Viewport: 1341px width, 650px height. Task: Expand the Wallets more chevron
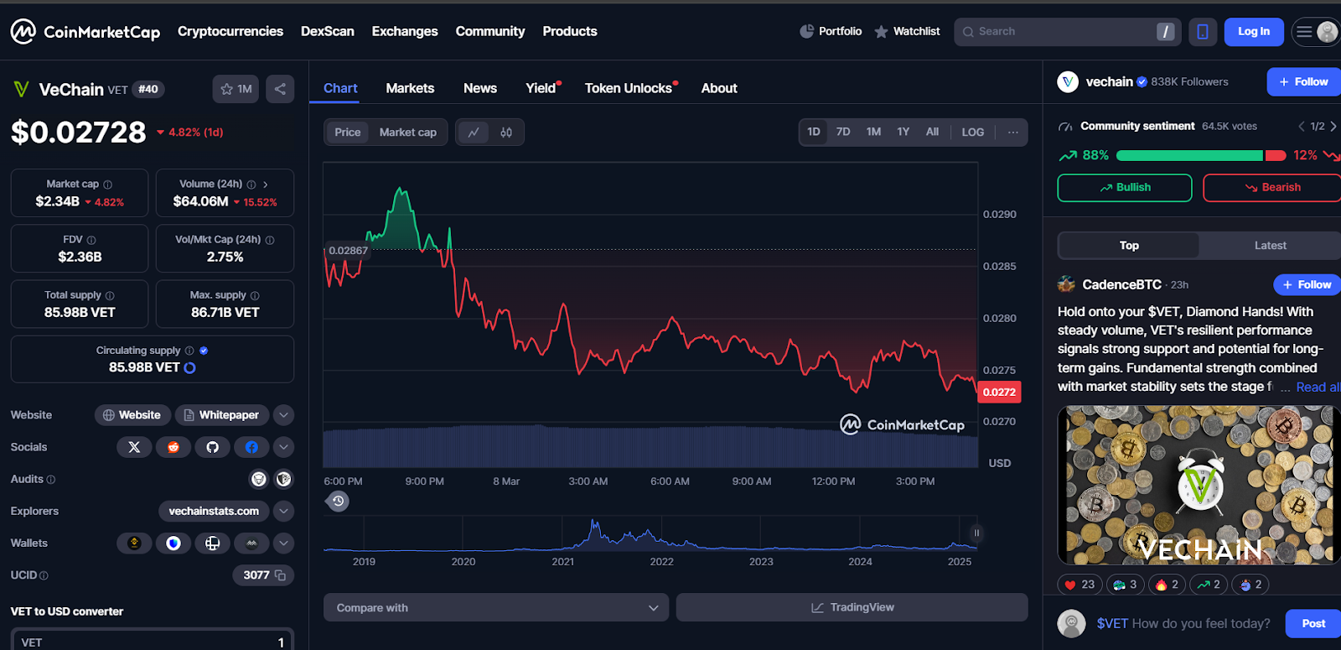click(x=284, y=543)
